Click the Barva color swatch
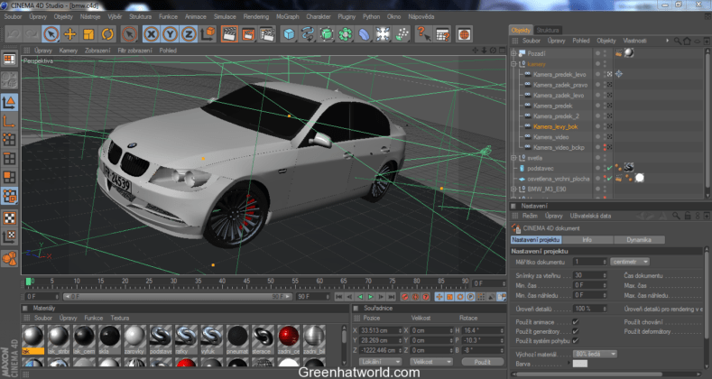This screenshot has height=379, width=712. point(580,364)
